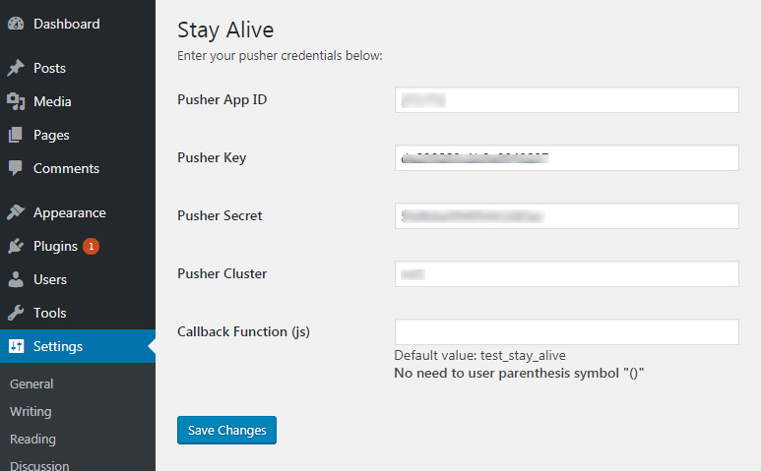Click the Settings sliders icon
Image resolution: width=761 pixels, height=471 pixels.
tap(16, 346)
